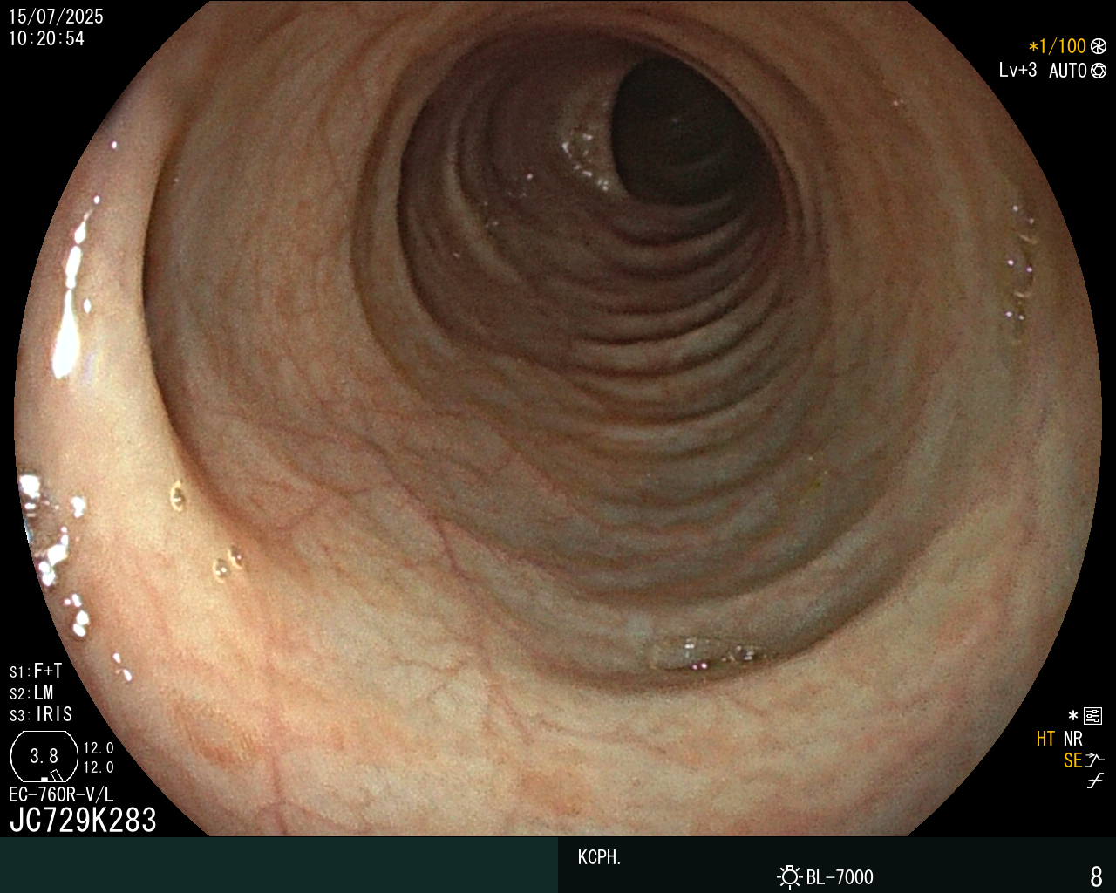Click the KCPH. label
The image size is (1116, 893).
pos(600,857)
